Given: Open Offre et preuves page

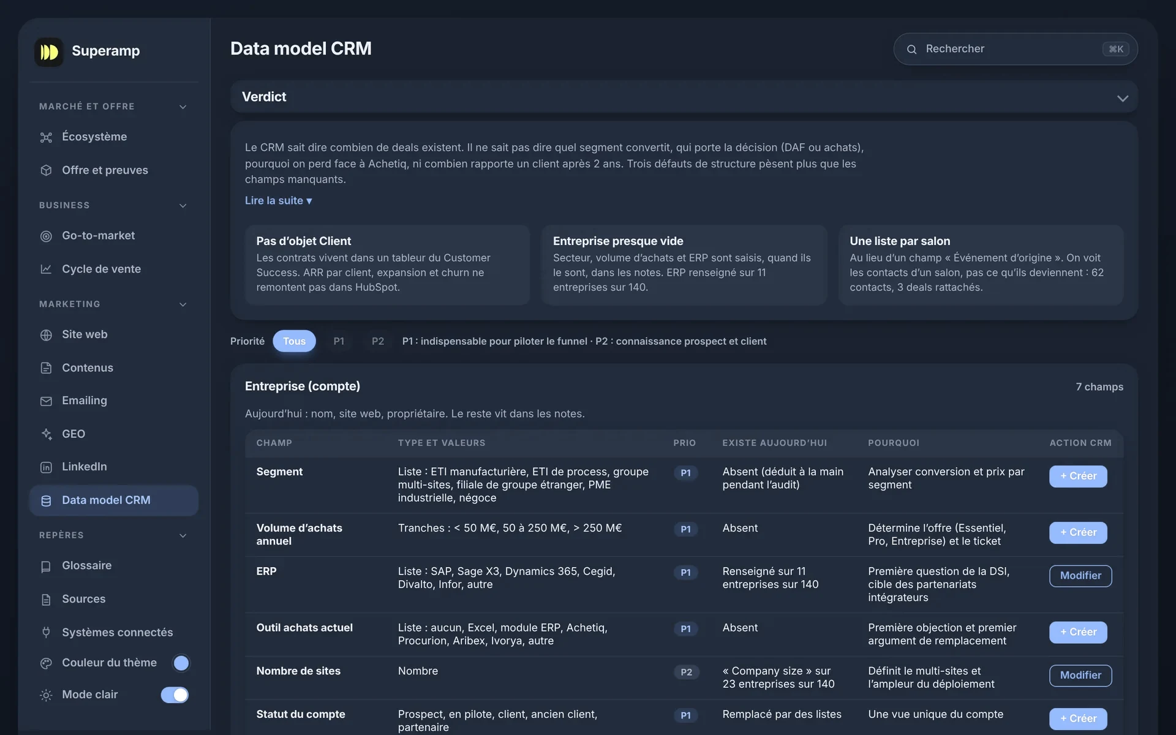Looking at the screenshot, I should [x=114, y=170].
